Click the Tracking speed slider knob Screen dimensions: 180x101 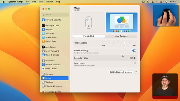pyautogui.click(x=124, y=43)
